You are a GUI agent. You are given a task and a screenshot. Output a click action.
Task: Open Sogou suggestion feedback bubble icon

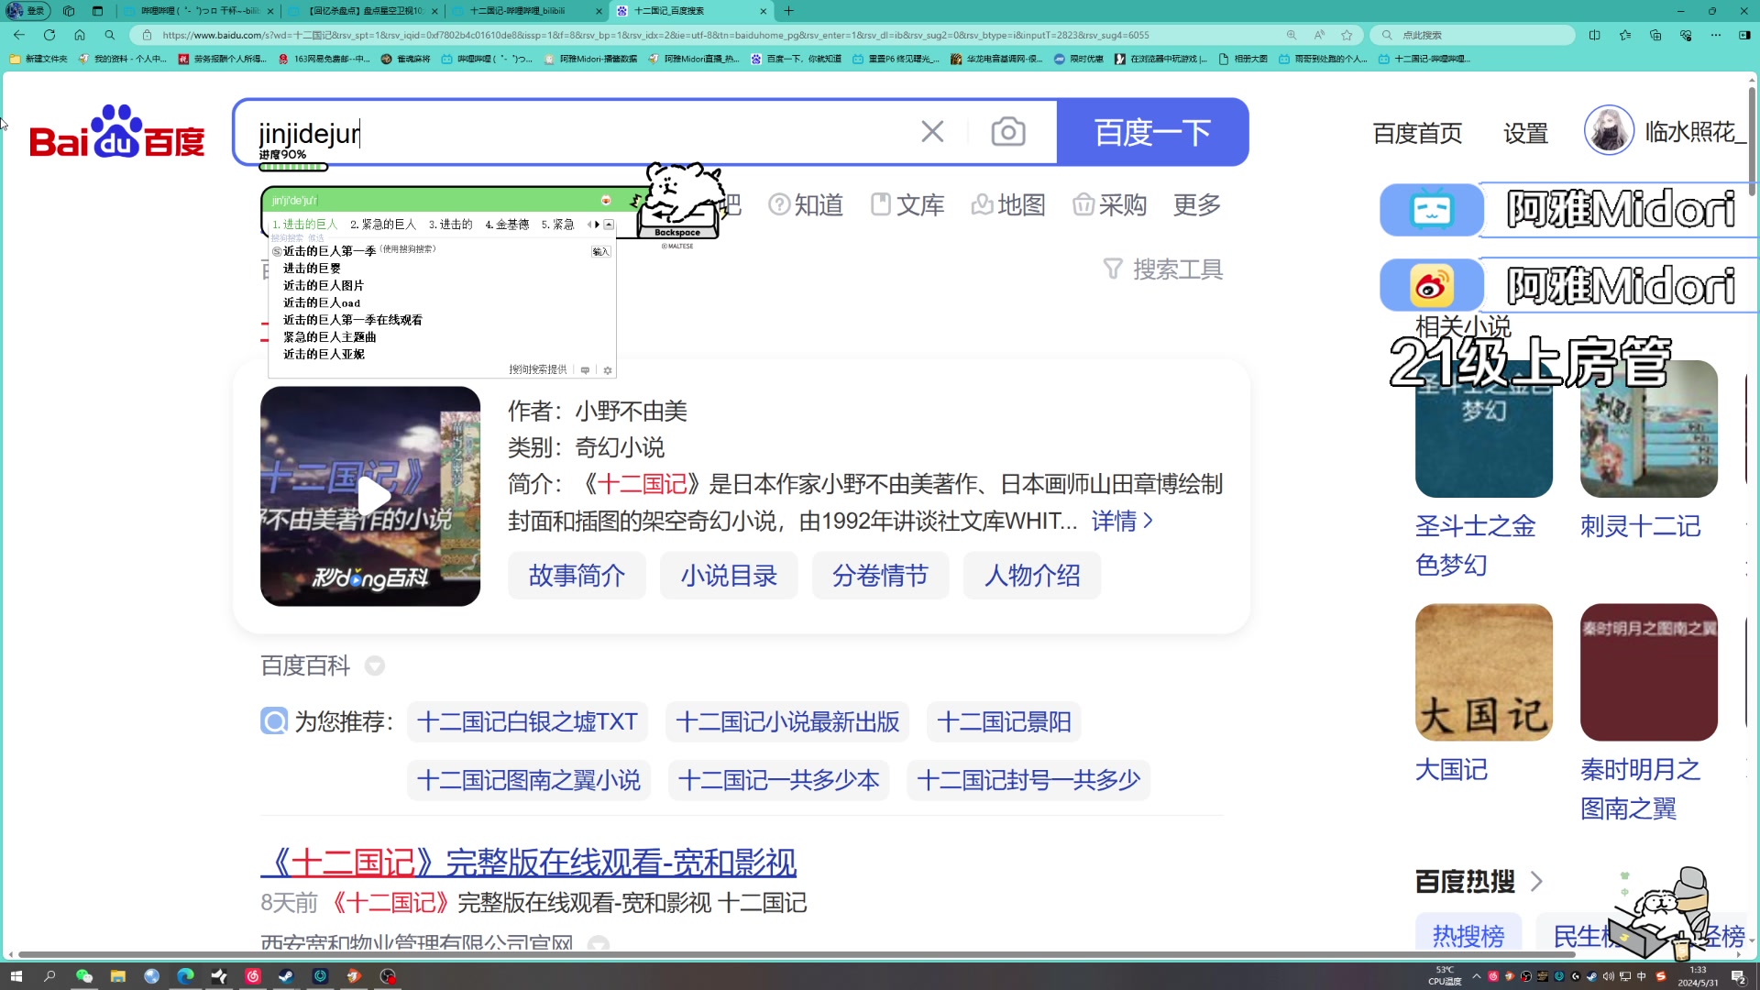(585, 370)
